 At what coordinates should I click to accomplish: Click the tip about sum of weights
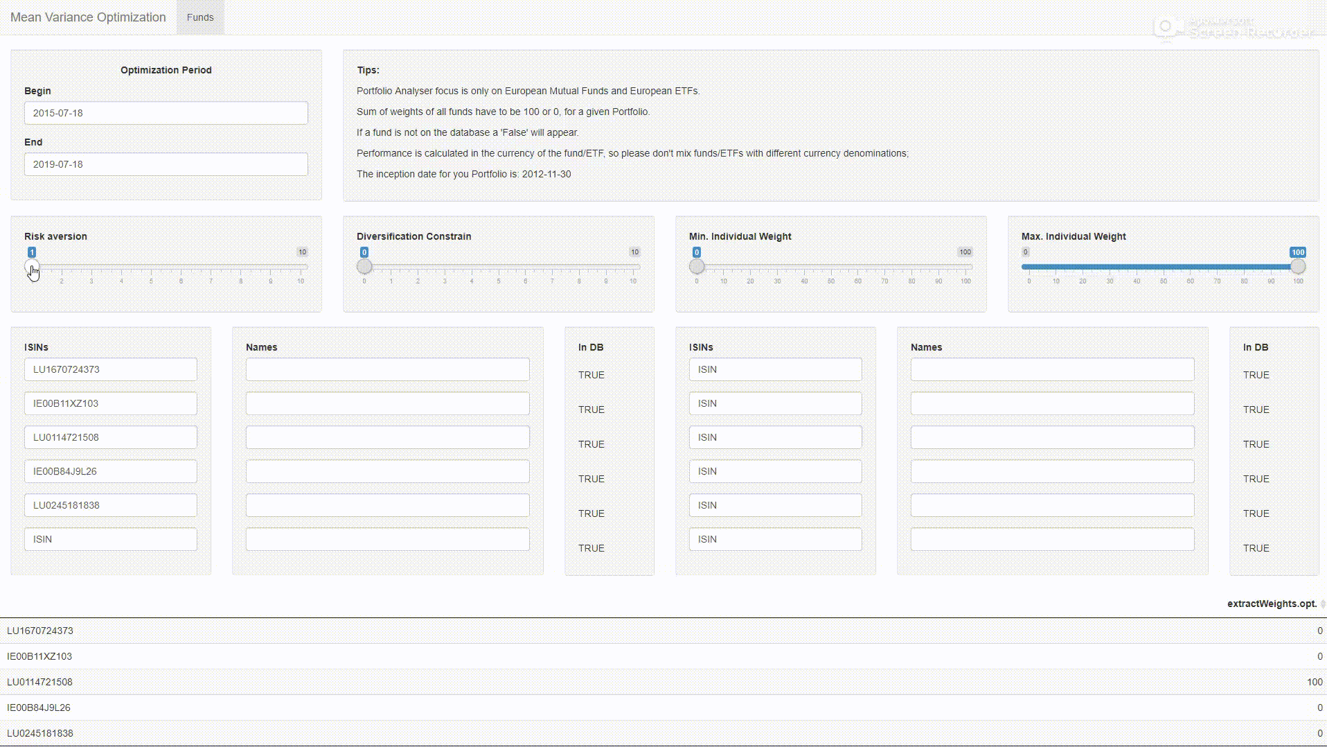tap(504, 112)
